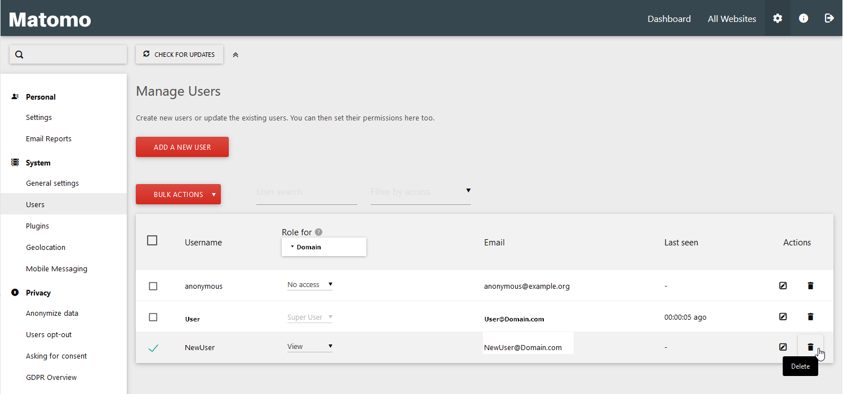Open Geolocation settings
The image size is (843, 394).
pyautogui.click(x=46, y=247)
